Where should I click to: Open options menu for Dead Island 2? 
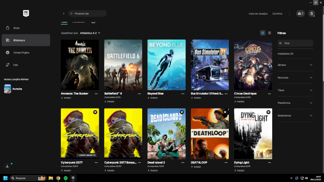tap(183, 163)
